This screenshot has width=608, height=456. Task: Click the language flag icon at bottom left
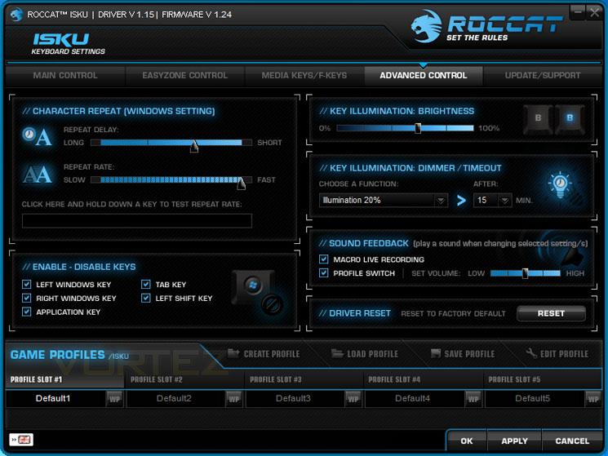pyautogui.click(x=21, y=440)
